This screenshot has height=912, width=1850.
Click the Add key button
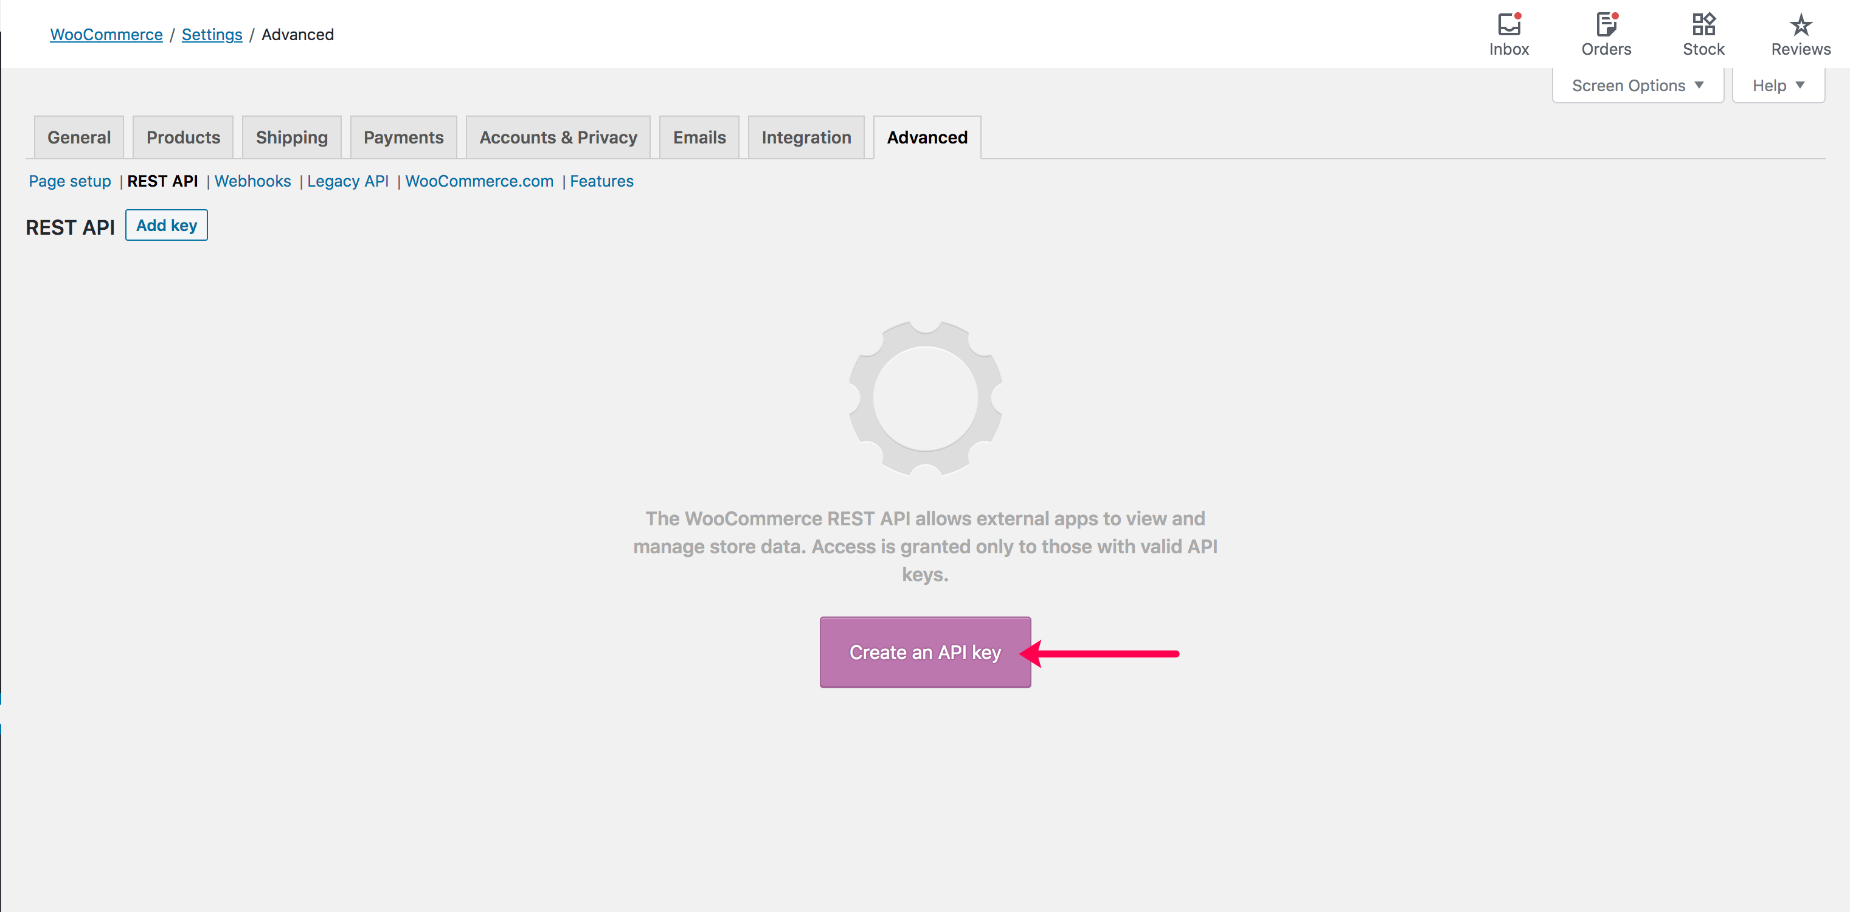(166, 225)
